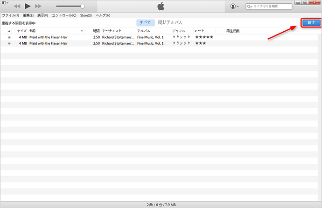Viewport: 322px width, 208px height.
Task: Click Richard Stoltzman artist in five-star row
Action: point(118,37)
